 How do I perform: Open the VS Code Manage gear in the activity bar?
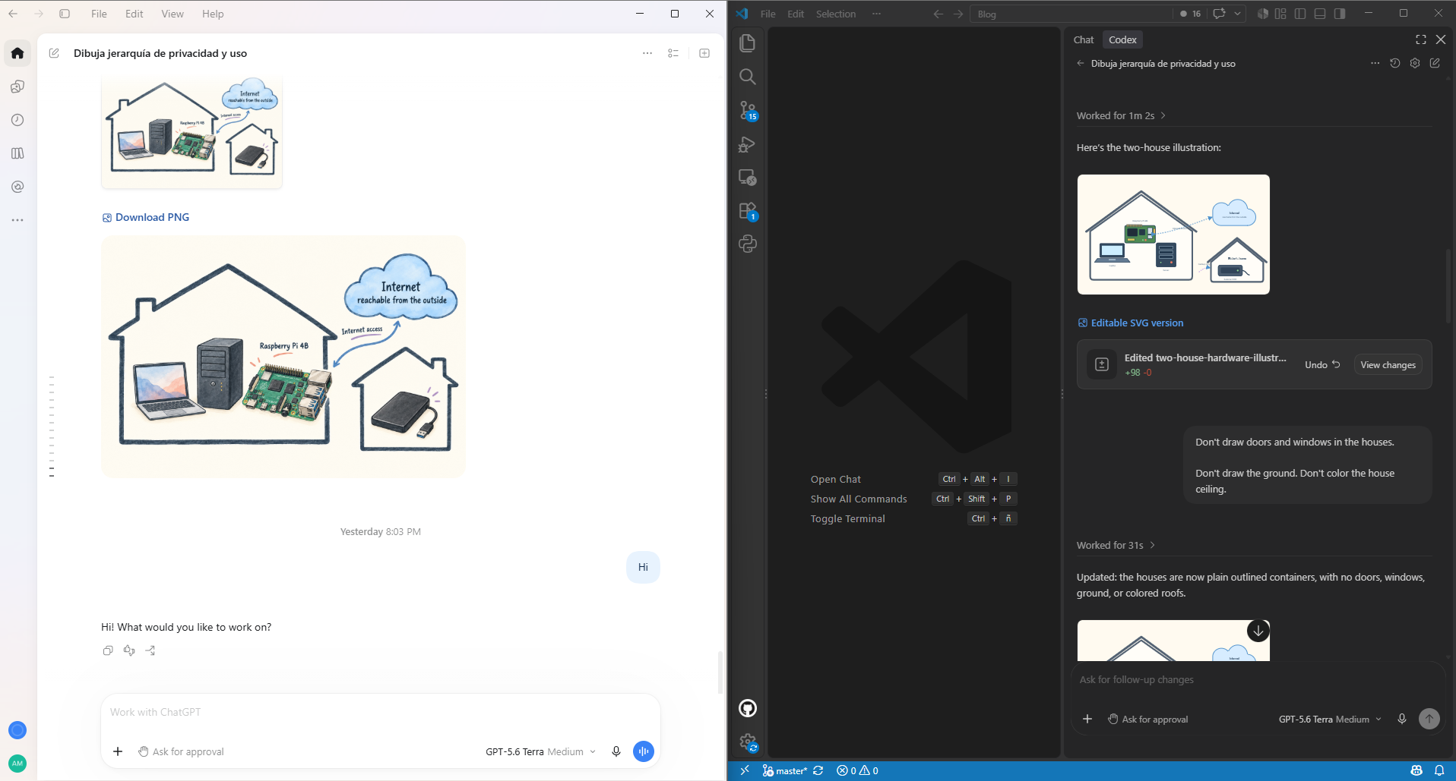[x=748, y=742]
